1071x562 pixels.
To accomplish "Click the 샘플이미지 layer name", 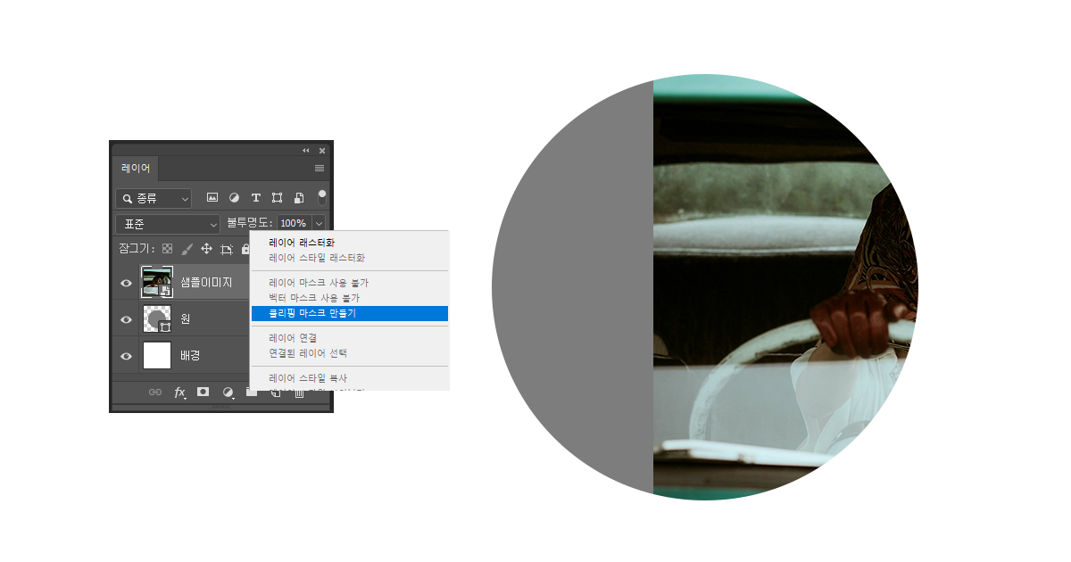I will click(206, 283).
